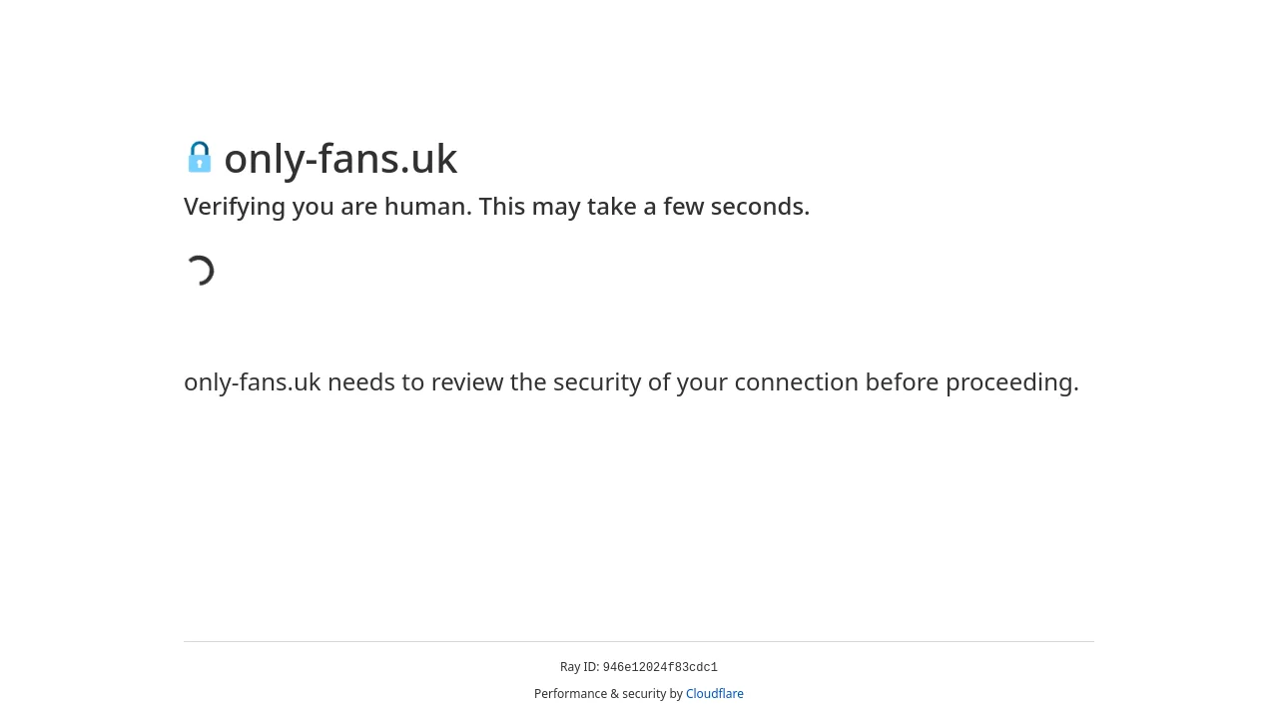Click the blue padlock icon
Image resolution: width=1278 pixels, height=719 pixels.
[200, 158]
